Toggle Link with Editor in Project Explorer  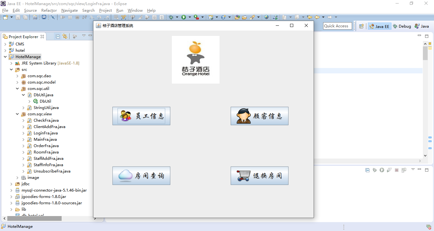tap(65, 37)
